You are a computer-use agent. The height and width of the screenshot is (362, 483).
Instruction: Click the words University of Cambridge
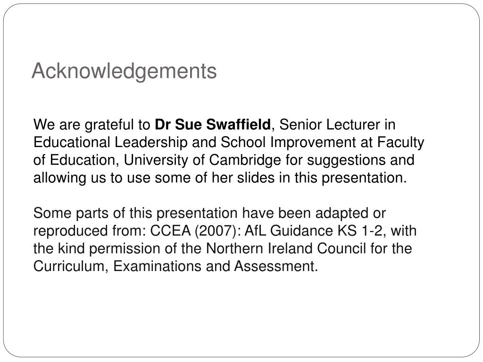pyautogui.click(x=202, y=160)
